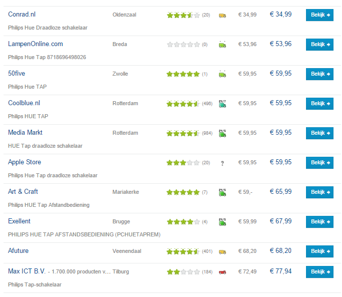The image size is (342, 297).
Task: Open the Apple Store shop link
Action: click(24, 162)
